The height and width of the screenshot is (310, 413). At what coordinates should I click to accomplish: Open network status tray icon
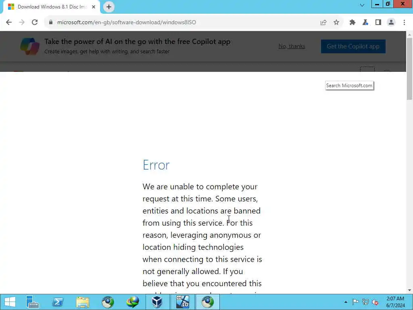(365, 302)
